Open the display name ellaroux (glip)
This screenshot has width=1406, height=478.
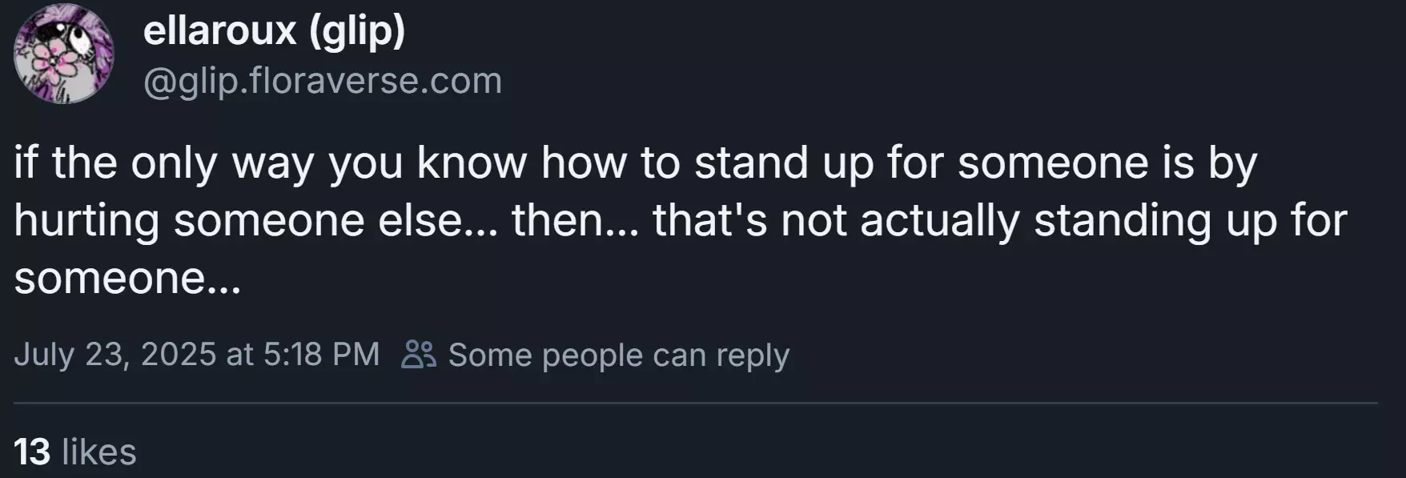[274, 31]
